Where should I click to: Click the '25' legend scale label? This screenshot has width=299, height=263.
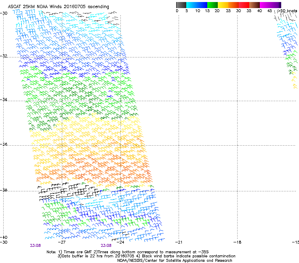(228, 11)
